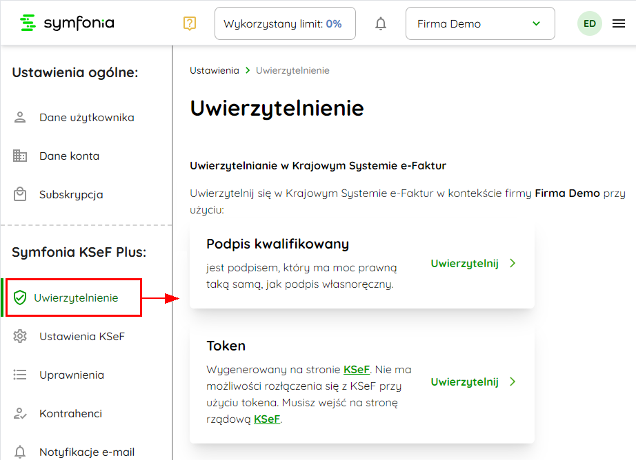Click 'Uwierzytelnianie w Krajowym Systemie e-Faktur' subtitle

318,166
